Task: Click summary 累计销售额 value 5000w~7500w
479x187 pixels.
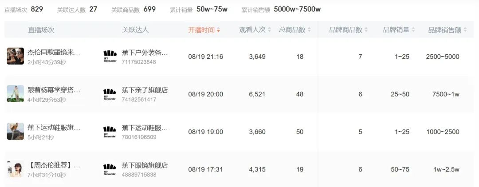Action: (x=297, y=9)
